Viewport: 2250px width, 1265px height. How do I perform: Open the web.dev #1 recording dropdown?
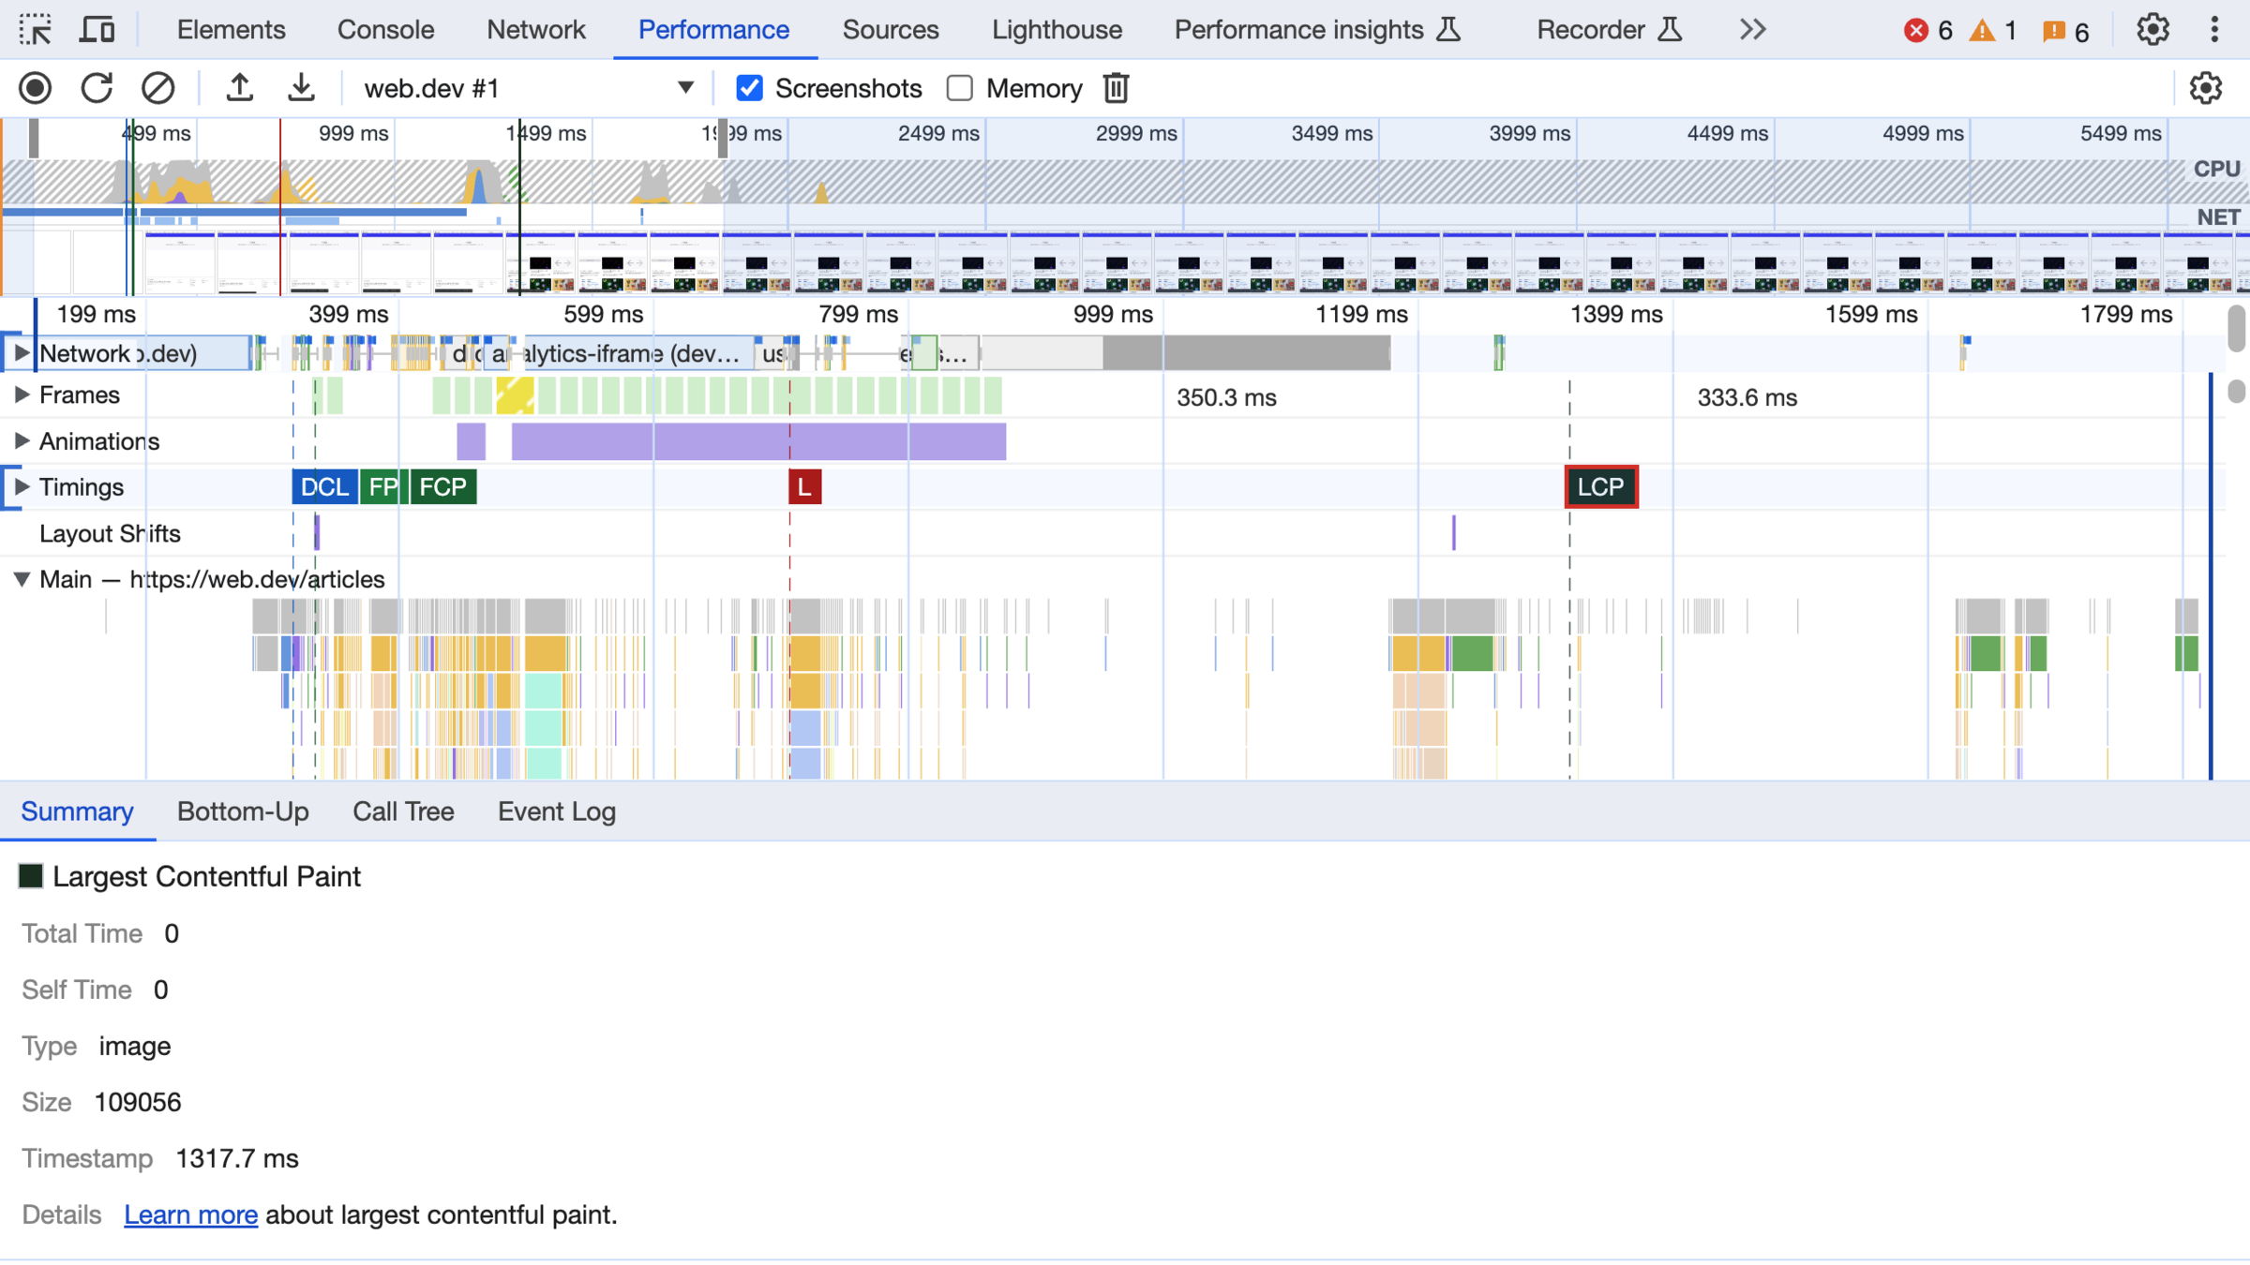tap(685, 88)
